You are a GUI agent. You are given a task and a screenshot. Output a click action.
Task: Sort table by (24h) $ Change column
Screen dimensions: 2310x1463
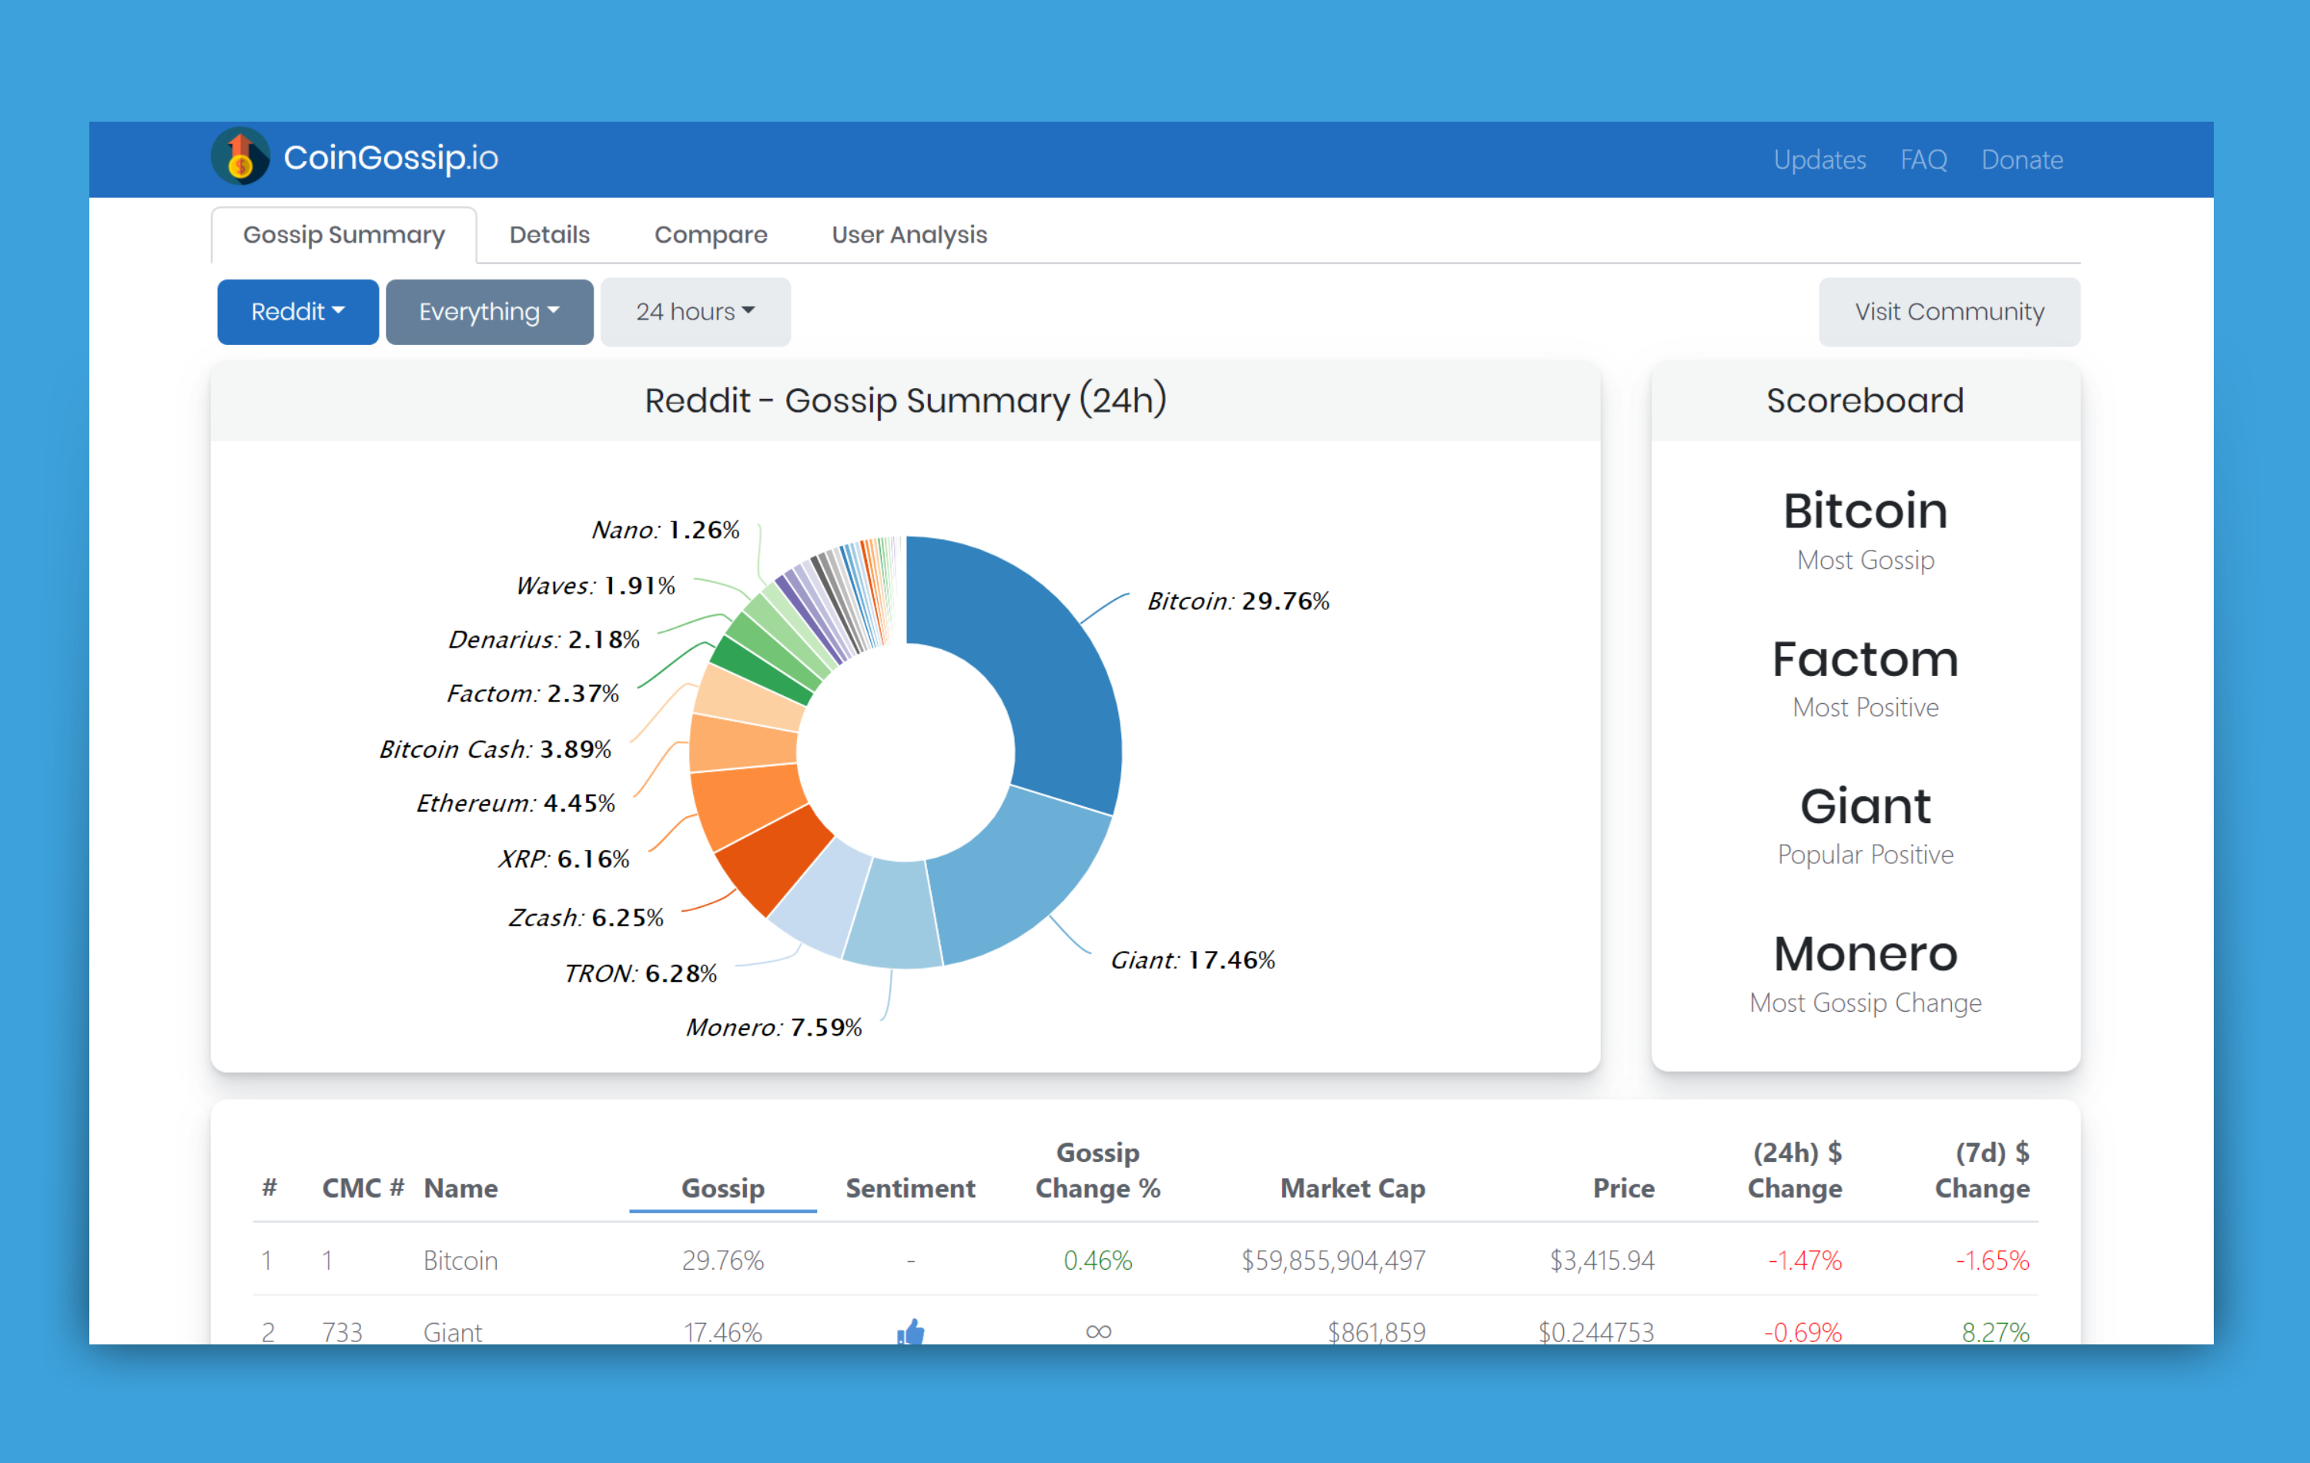[1795, 1170]
